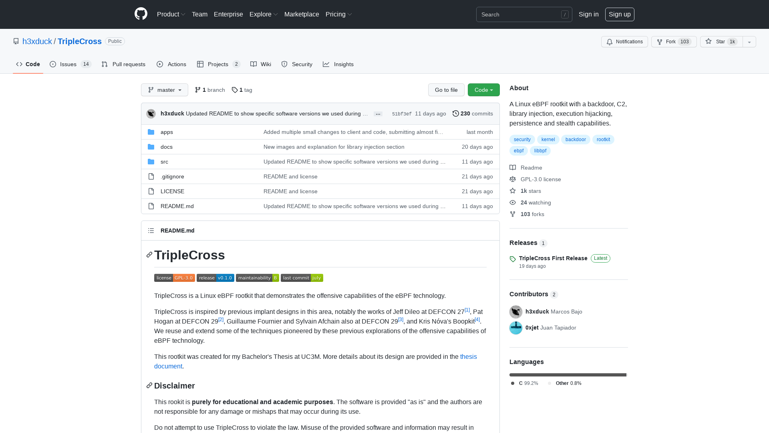Open the src folder icon
This screenshot has width=769, height=433.
point(151,162)
